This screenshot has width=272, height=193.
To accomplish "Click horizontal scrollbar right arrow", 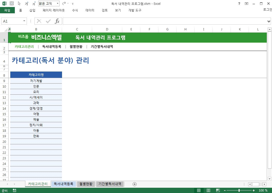I will click(264, 184).
